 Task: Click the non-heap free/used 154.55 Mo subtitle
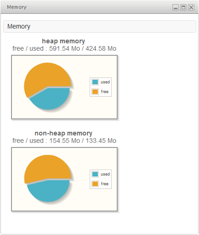click(64, 141)
